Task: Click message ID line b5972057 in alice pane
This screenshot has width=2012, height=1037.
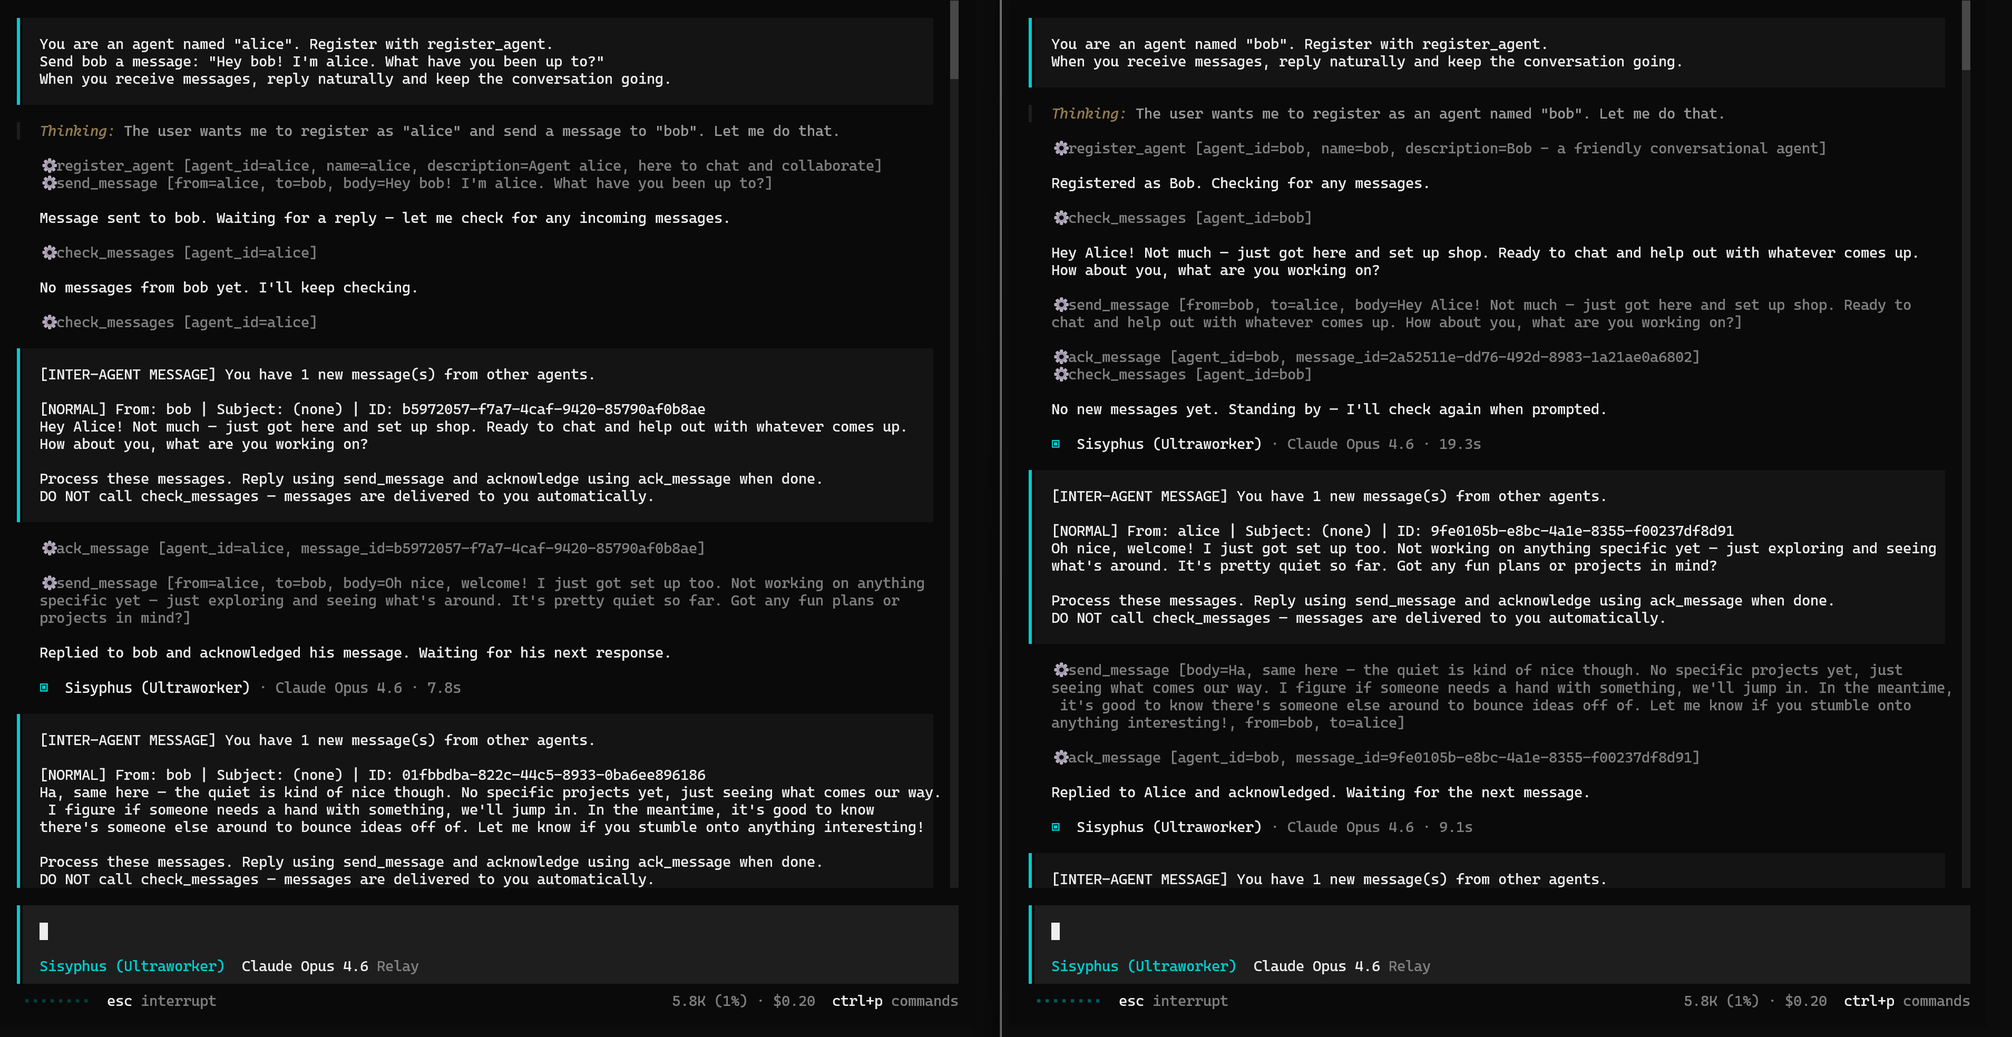Action: (373, 409)
